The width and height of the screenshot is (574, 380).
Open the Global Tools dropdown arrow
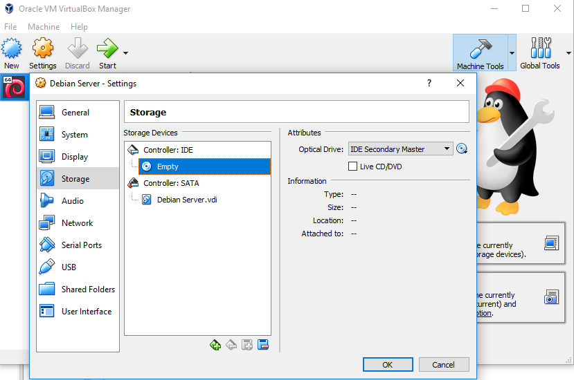point(568,53)
